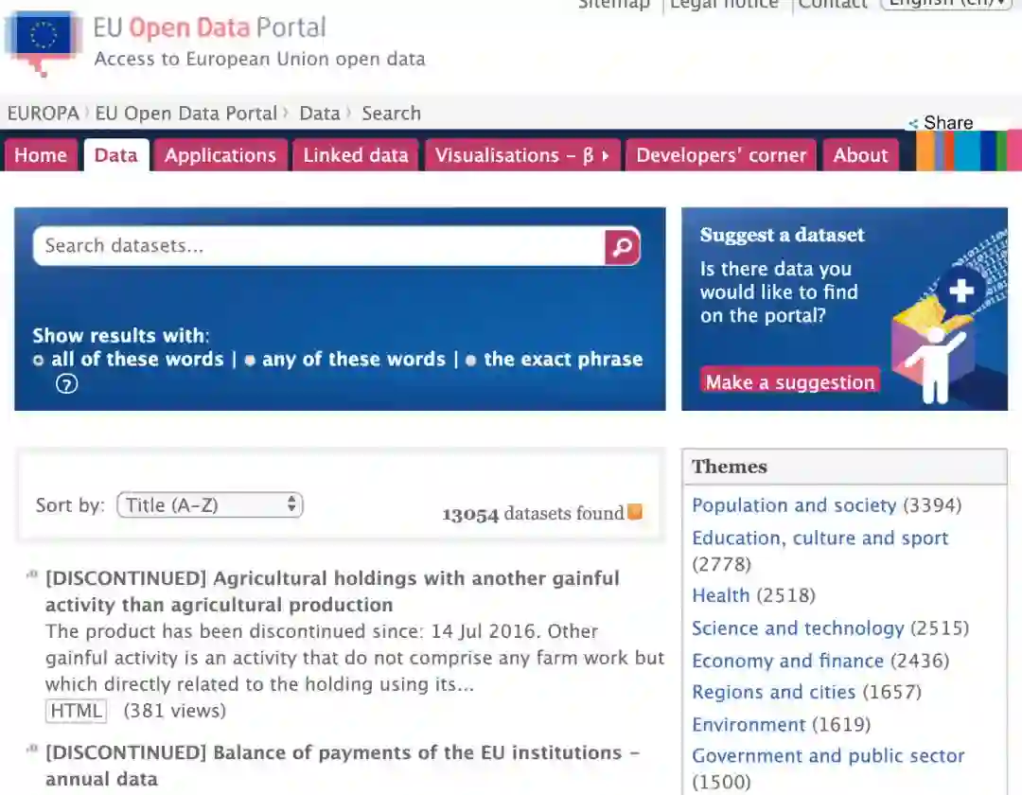Screen dimensions: 1022x795
Task: Open the Developers' corner tab
Action: pyautogui.click(x=721, y=155)
